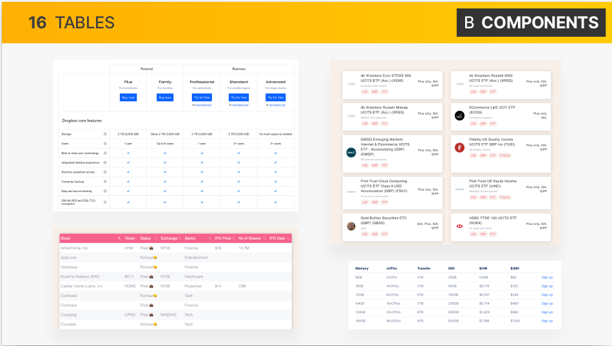
Task: Sort by Ticker column header
Action: point(130,238)
